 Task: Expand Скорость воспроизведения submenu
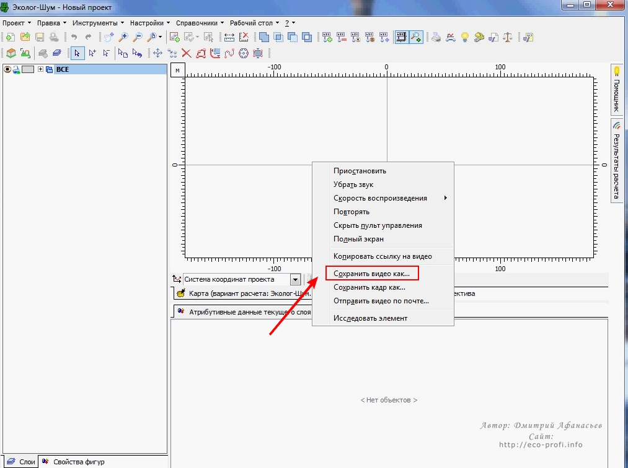pos(383,198)
